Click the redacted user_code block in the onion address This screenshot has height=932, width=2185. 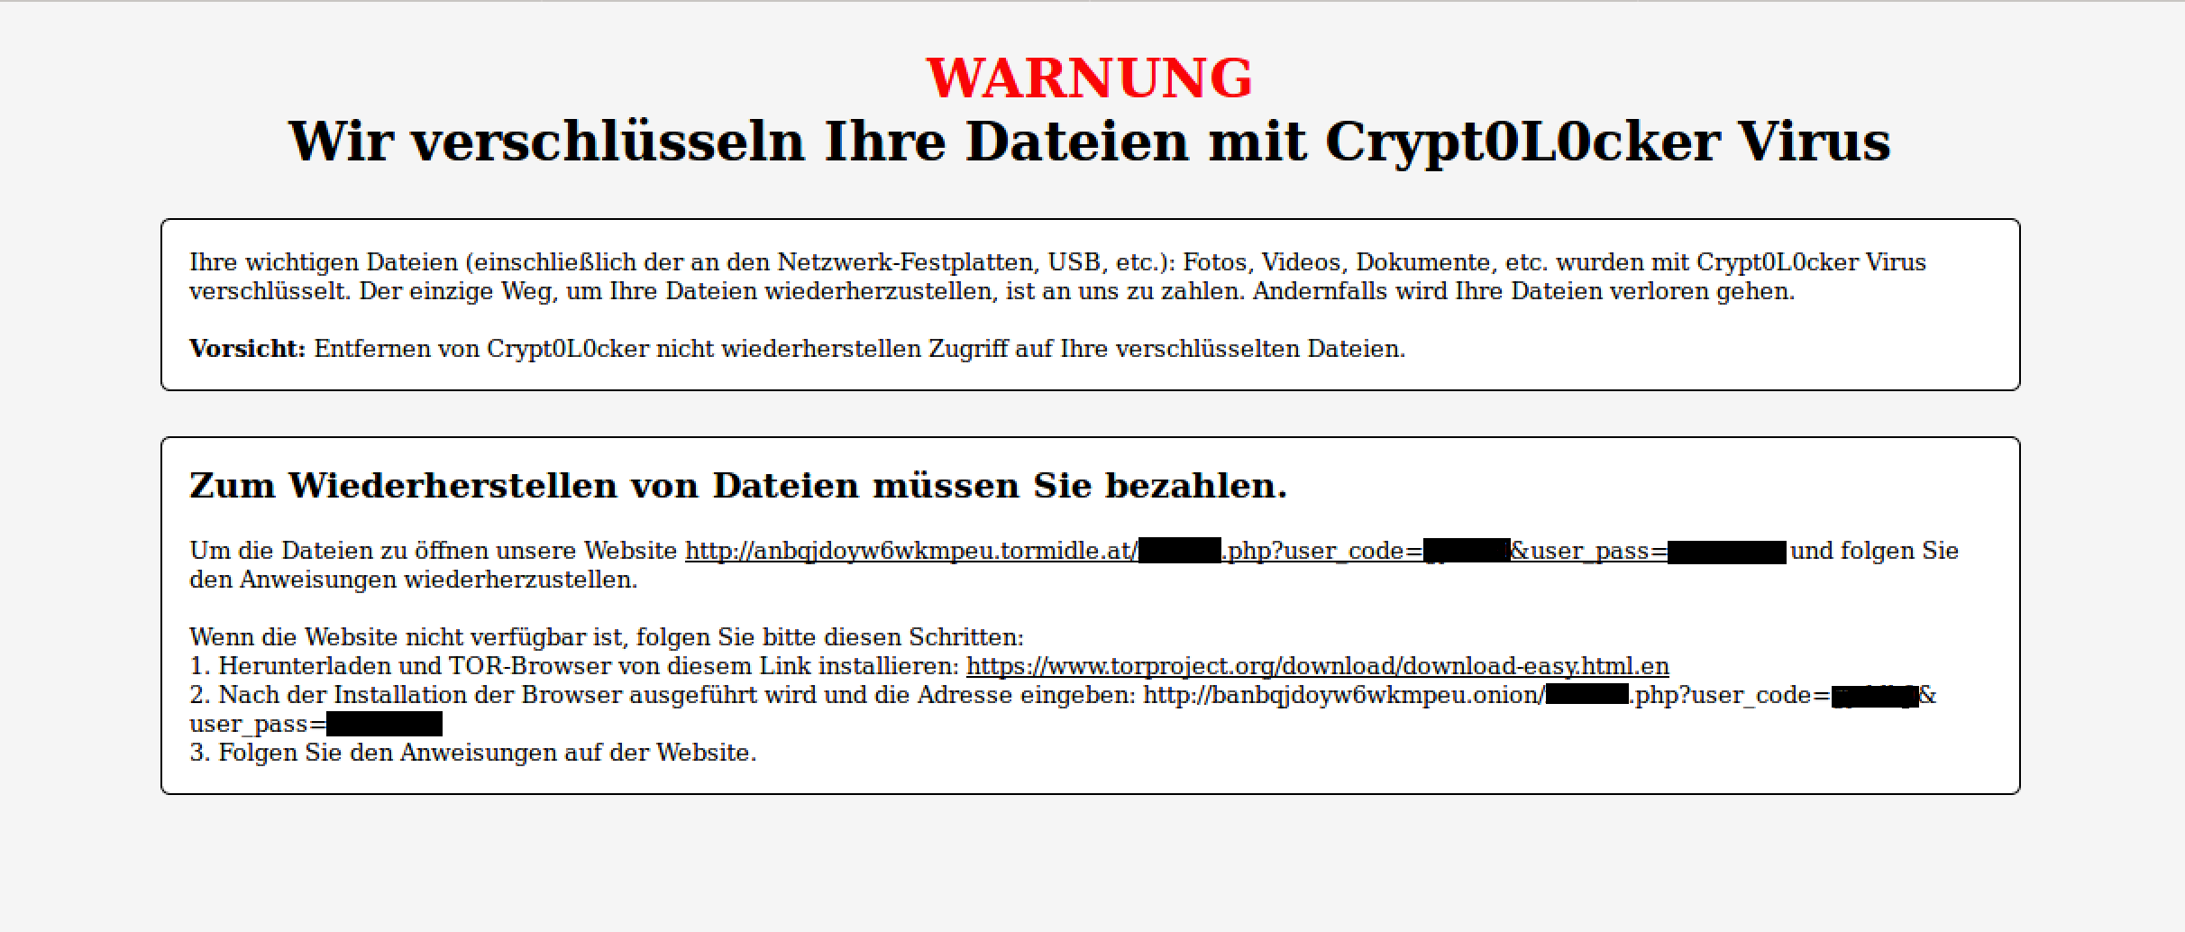tap(1875, 695)
